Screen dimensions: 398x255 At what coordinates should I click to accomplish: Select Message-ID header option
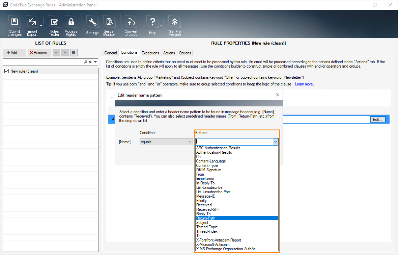pyautogui.click(x=237, y=196)
